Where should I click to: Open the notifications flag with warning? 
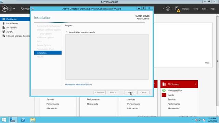pyautogui.click(x=178, y=9)
